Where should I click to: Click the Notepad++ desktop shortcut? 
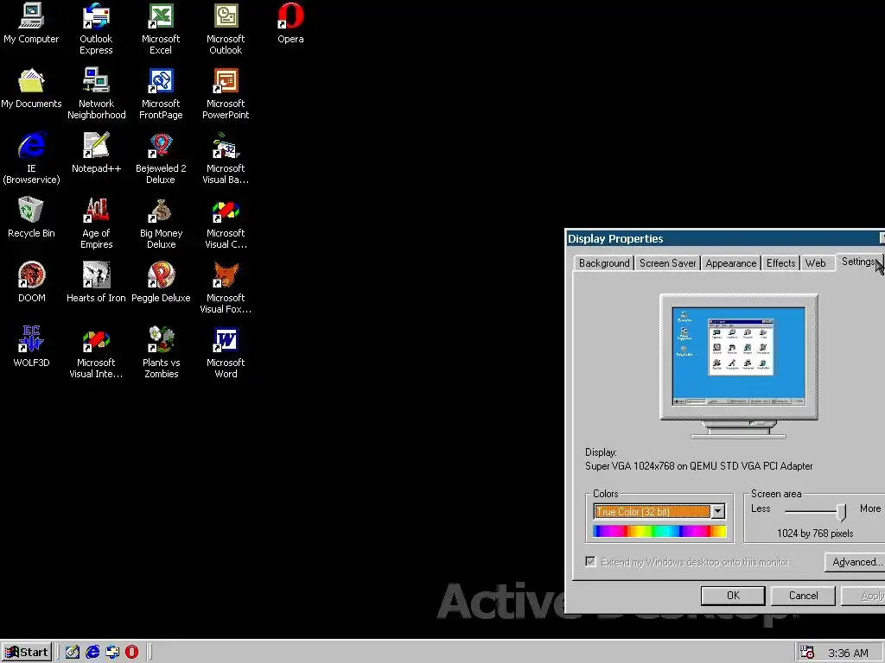(x=96, y=154)
